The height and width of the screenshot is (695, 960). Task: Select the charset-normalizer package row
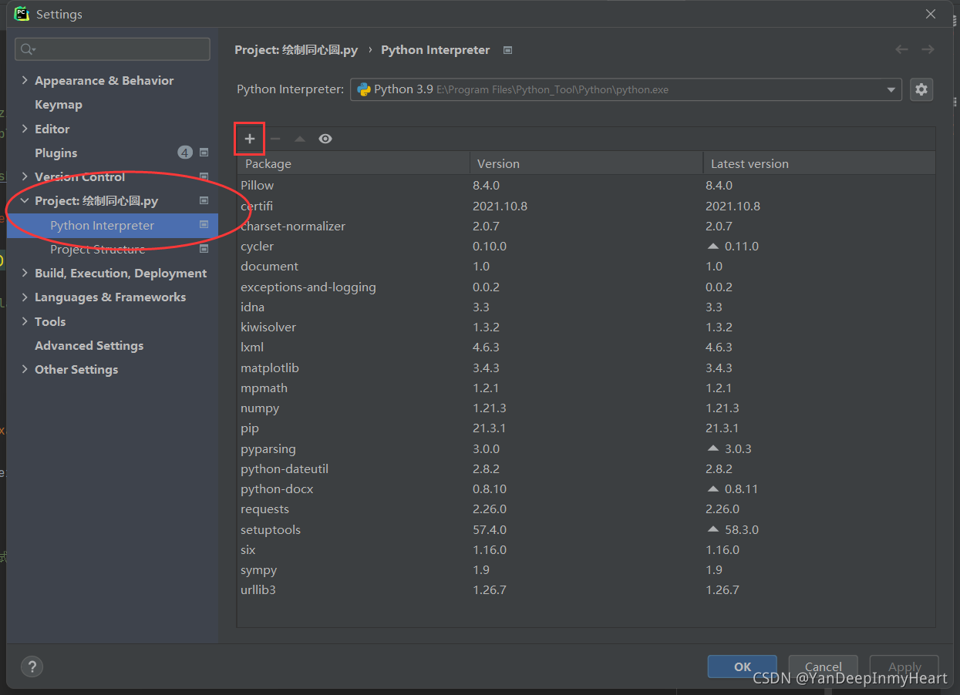pos(586,226)
